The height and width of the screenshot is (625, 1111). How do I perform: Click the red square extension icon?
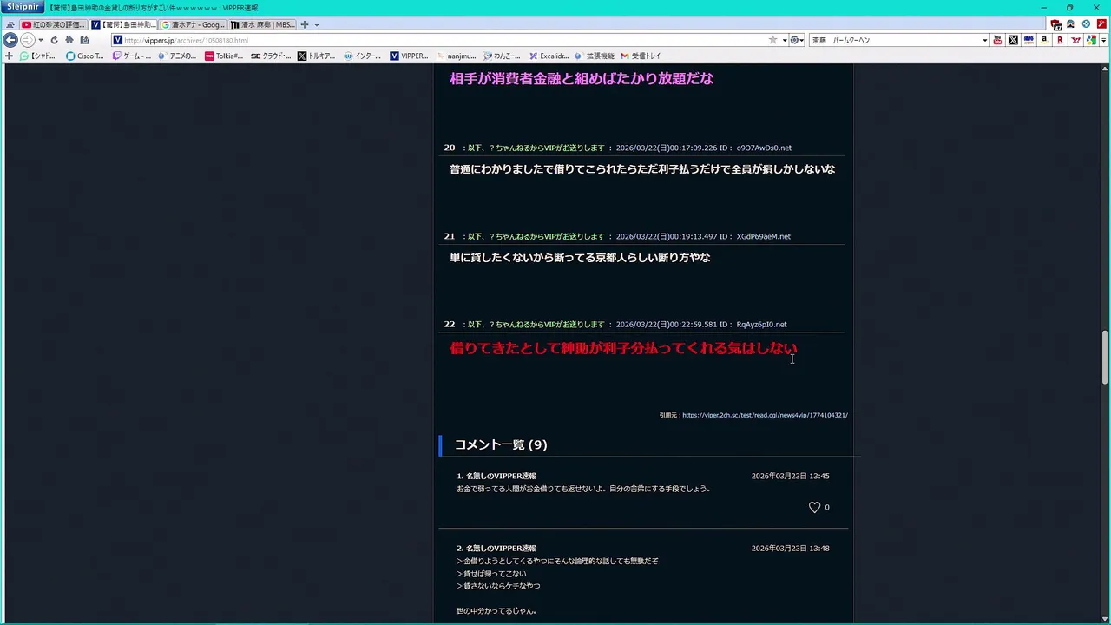[x=1101, y=24]
